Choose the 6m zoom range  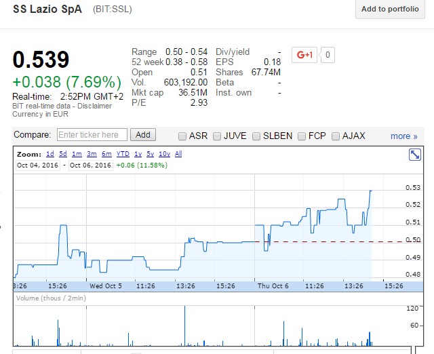pyautogui.click(x=106, y=154)
